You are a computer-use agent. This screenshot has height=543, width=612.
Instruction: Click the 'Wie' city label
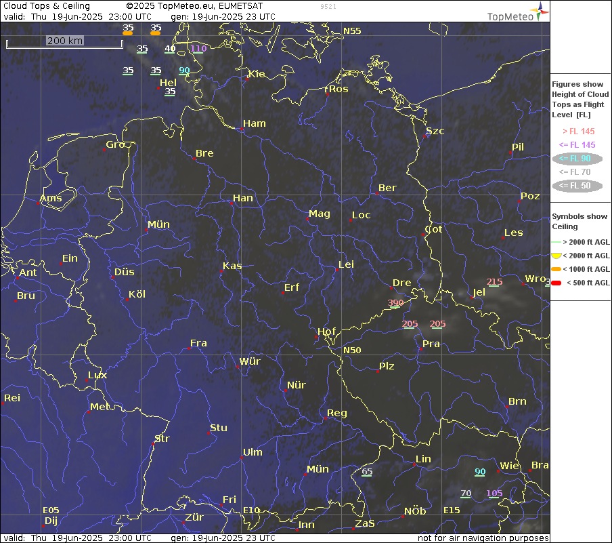pos(509,466)
